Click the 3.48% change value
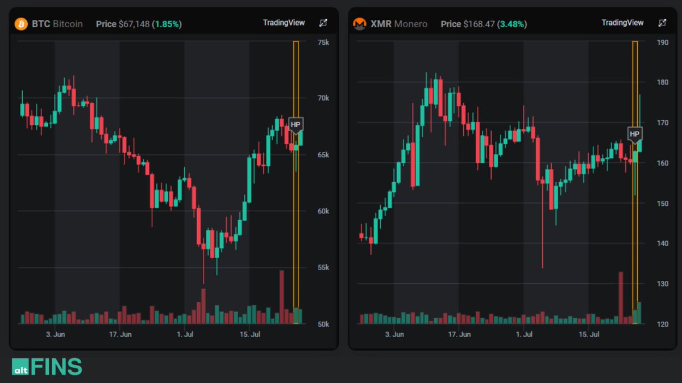 click(x=513, y=24)
